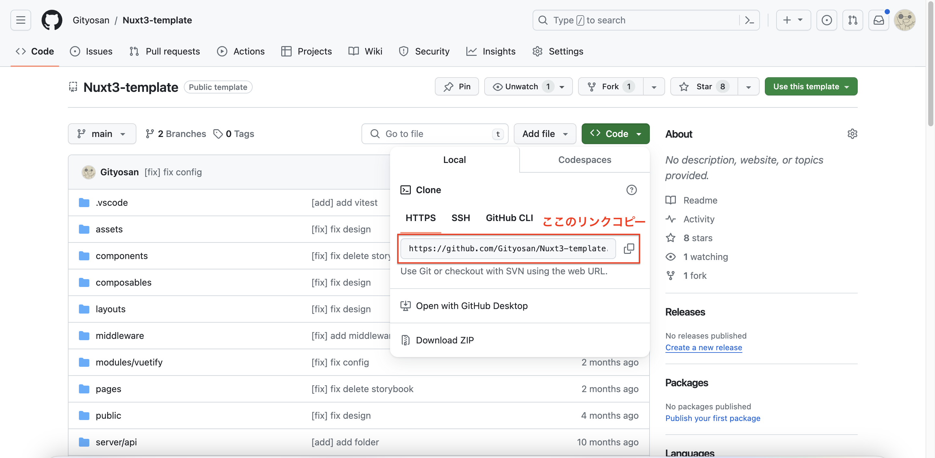Open the components folder
This screenshot has height=458, width=935.
pyautogui.click(x=121, y=255)
